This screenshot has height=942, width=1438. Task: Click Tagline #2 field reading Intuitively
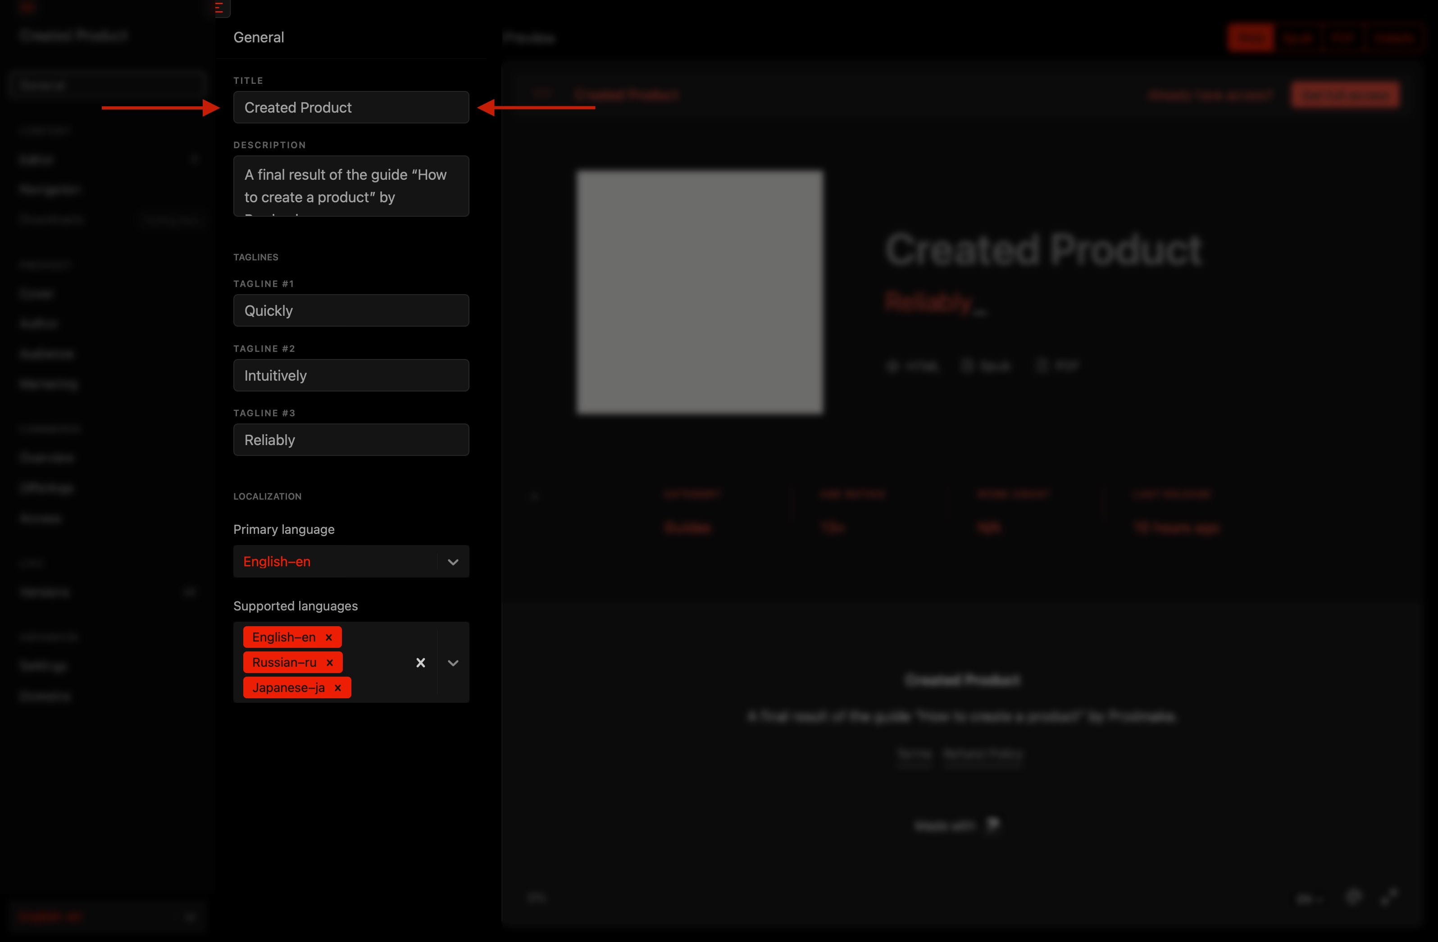pos(350,375)
